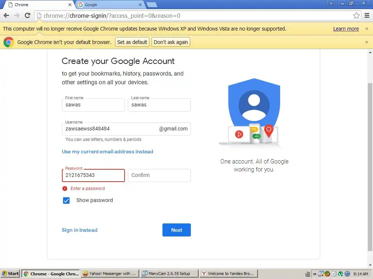Click the 9:14 AM clock
Screen dimensions: 373x279
pyautogui.click(x=361, y=274)
